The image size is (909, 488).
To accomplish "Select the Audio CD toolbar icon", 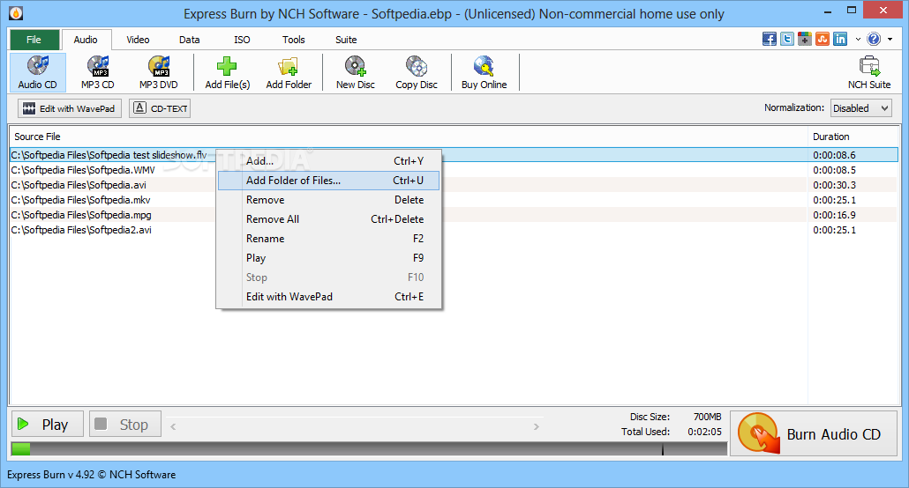I will pos(38,72).
